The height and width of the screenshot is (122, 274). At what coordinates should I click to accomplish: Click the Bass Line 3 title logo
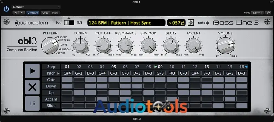pyautogui.click(x=236, y=23)
